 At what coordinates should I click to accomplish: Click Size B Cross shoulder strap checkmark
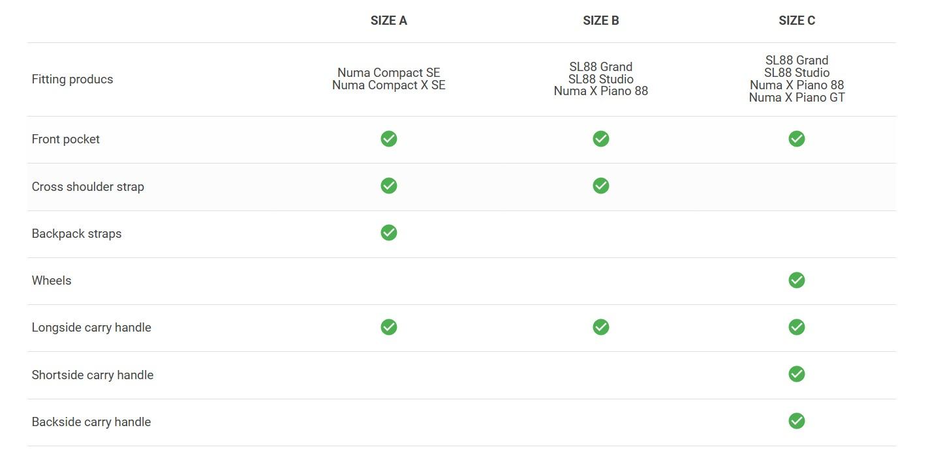(x=600, y=186)
